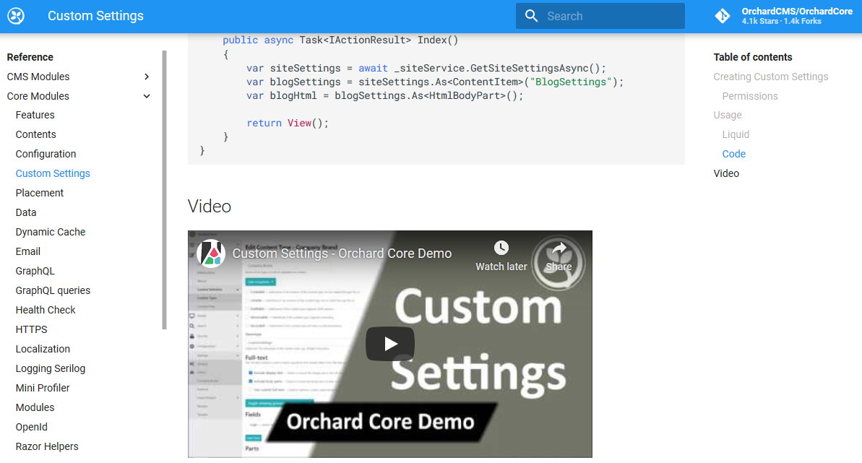
Task: Open the GraphQL queries page
Action: [x=53, y=290]
